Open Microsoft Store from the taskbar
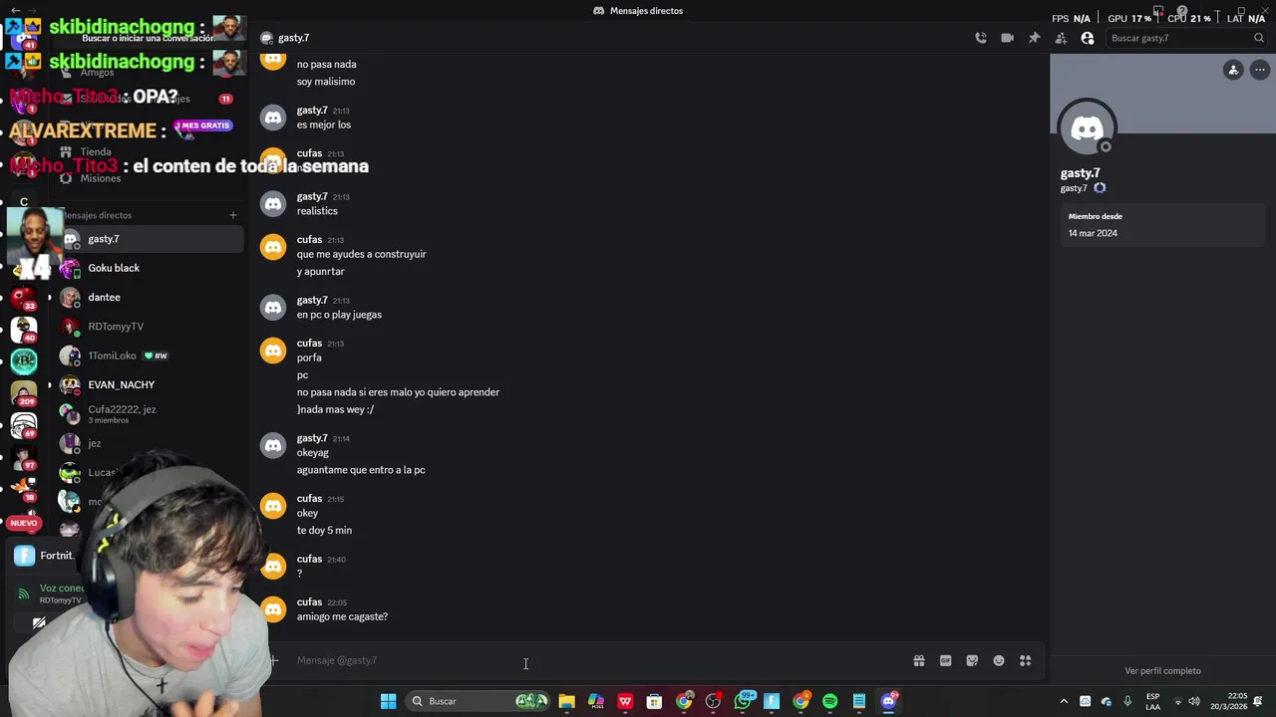Viewport: 1276px width, 717px height. pyautogui.click(x=655, y=701)
